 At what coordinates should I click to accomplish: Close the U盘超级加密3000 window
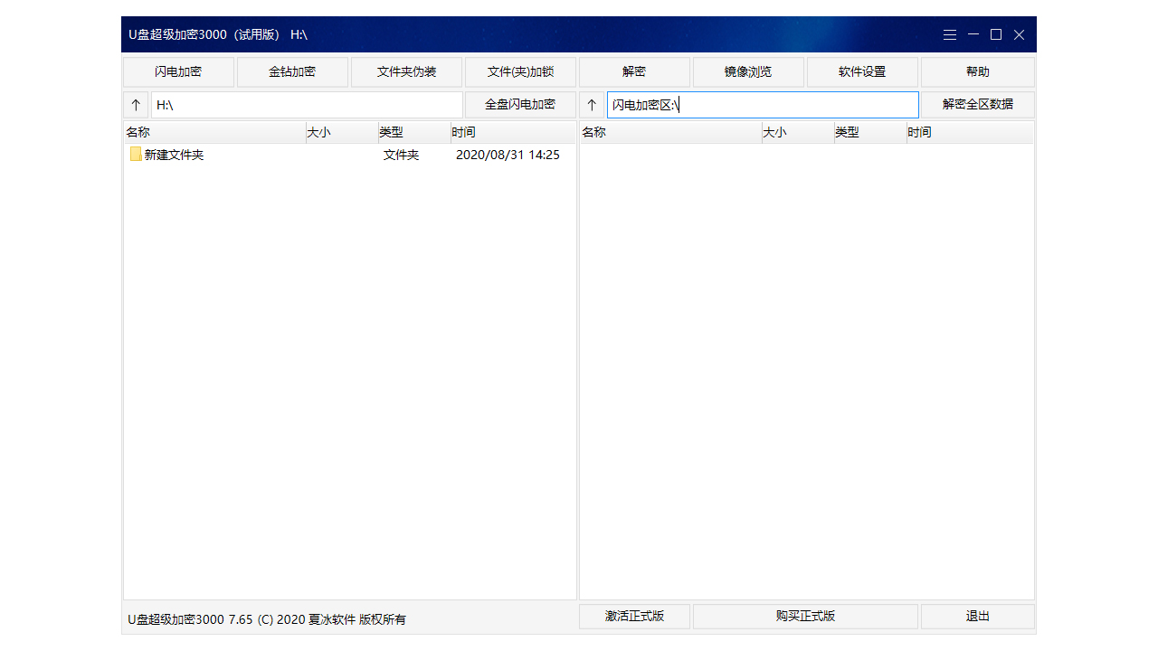coord(1019,34)
